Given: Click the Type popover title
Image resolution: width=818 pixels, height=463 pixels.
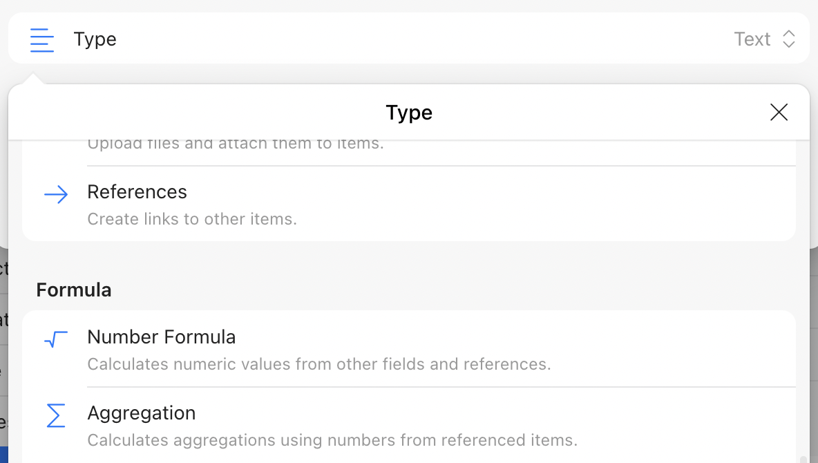Looking at the screenshot, I should click(x=409, y=113).
